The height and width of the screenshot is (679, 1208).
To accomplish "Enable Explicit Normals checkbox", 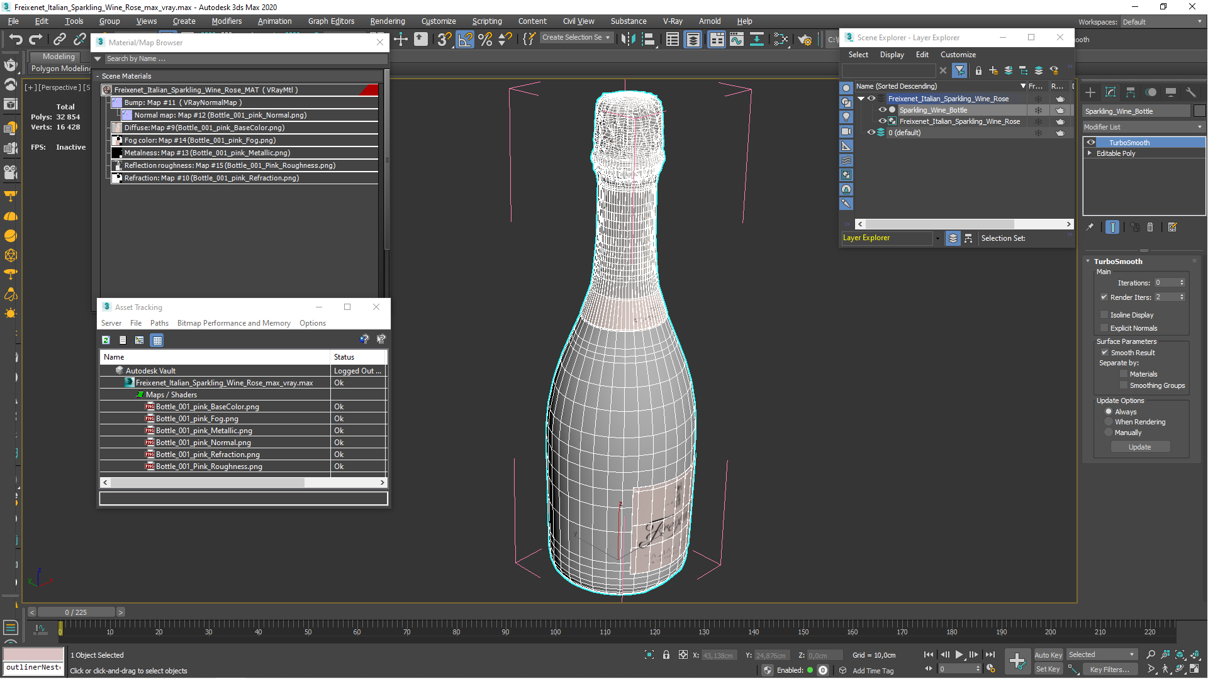I will [1104, 328].
